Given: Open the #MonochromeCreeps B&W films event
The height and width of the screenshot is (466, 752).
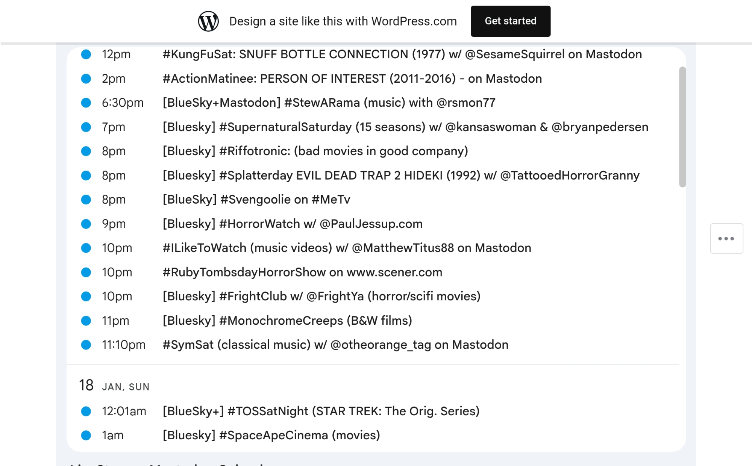Looking at the screenshot, I should pyautogui.click(x=287, y=321).
